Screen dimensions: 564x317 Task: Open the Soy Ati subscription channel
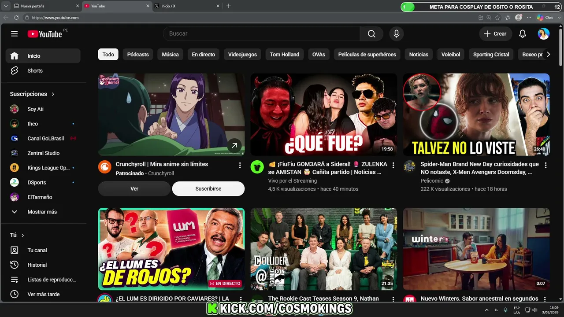click(43, 109)
